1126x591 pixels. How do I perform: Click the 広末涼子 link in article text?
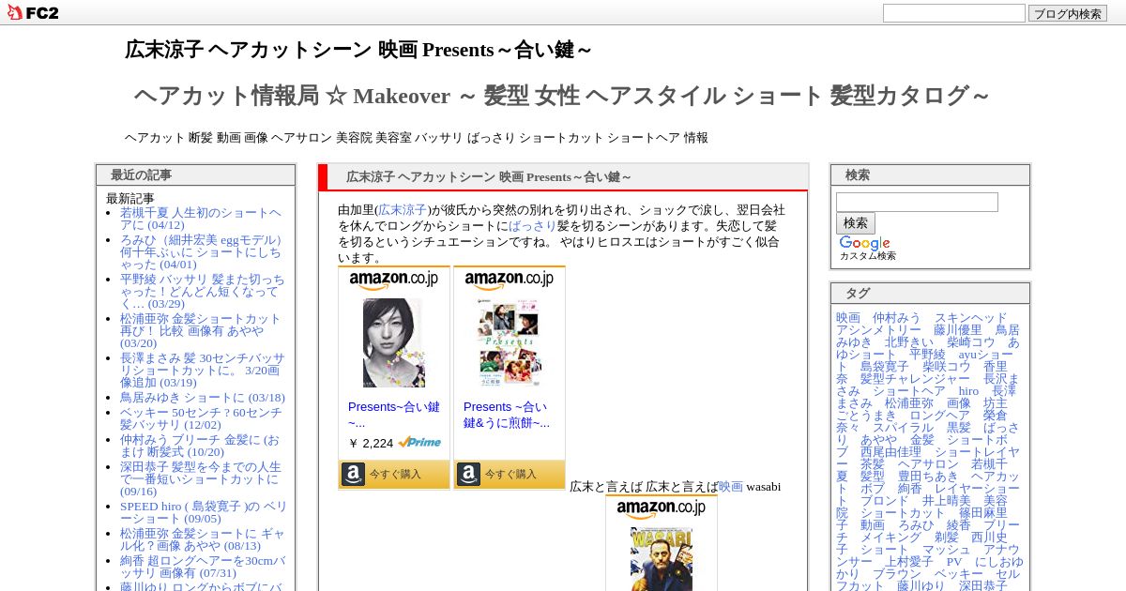[x=403, y=209]
